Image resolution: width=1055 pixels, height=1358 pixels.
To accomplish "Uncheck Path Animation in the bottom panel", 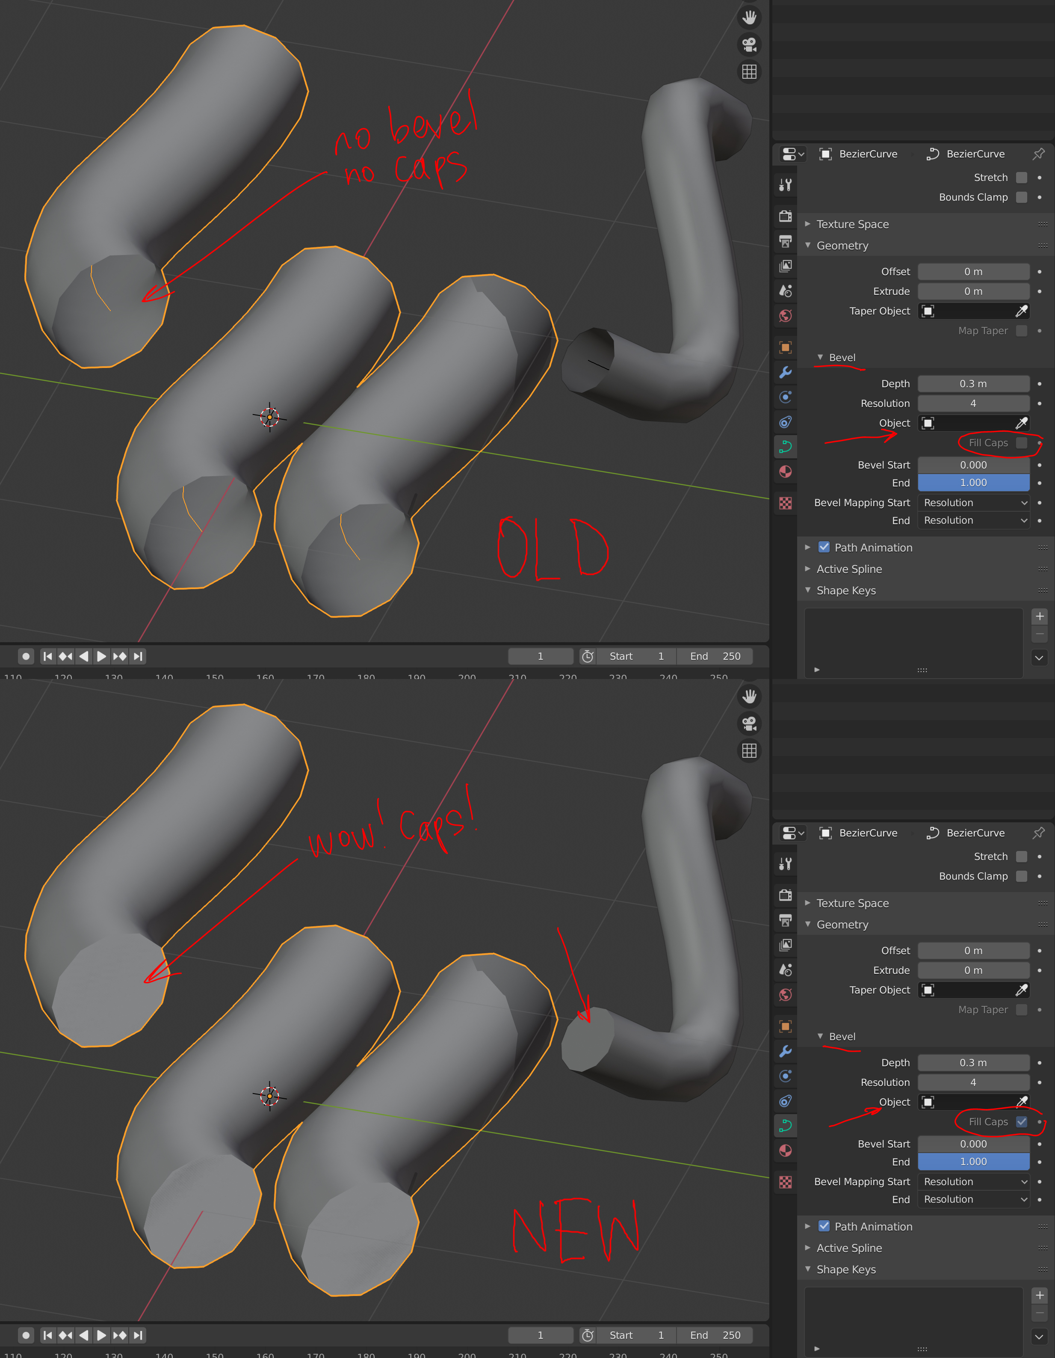I will tap(824, 1226).
